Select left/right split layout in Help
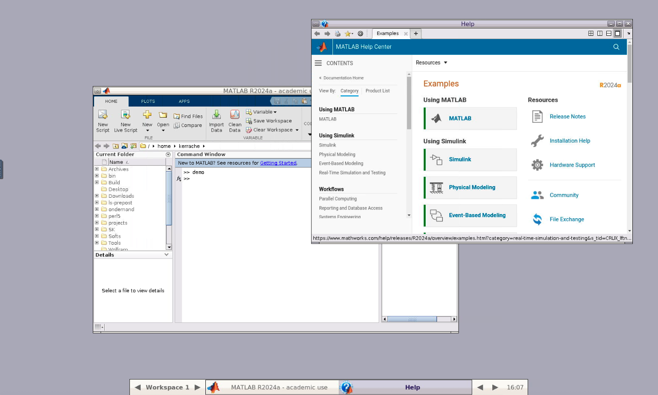Screen dimensions: 658x395 pyautogui.click(x=600, y=33)
